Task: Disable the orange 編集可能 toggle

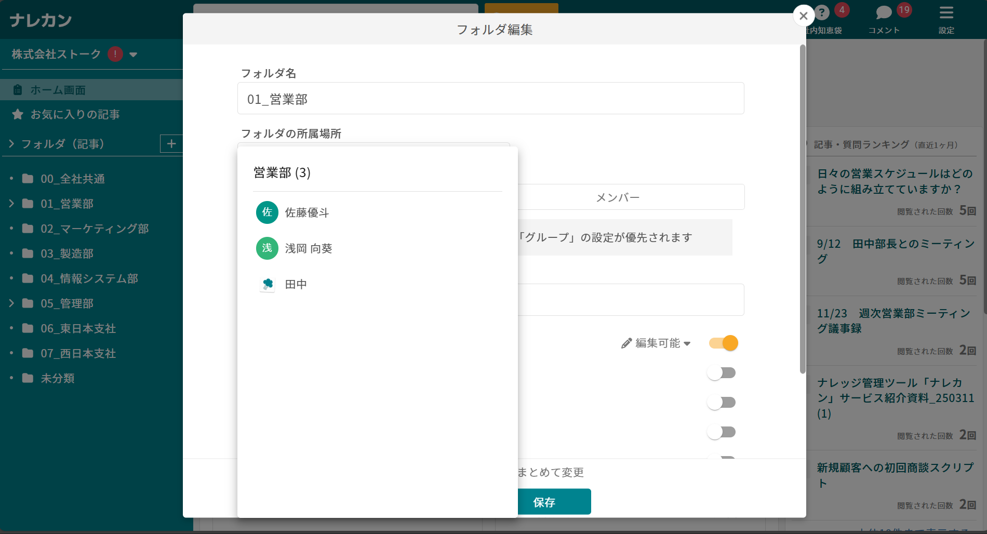Action: pos(723,343)
